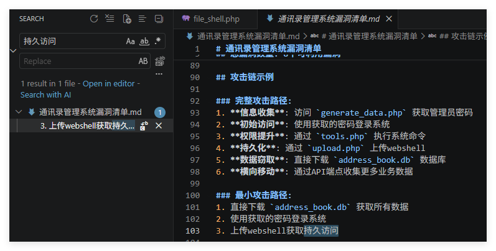The image size is (496, 251).
Task: Click upload.php on line 96
Action: pyautogui.click(x=336, y=148)
